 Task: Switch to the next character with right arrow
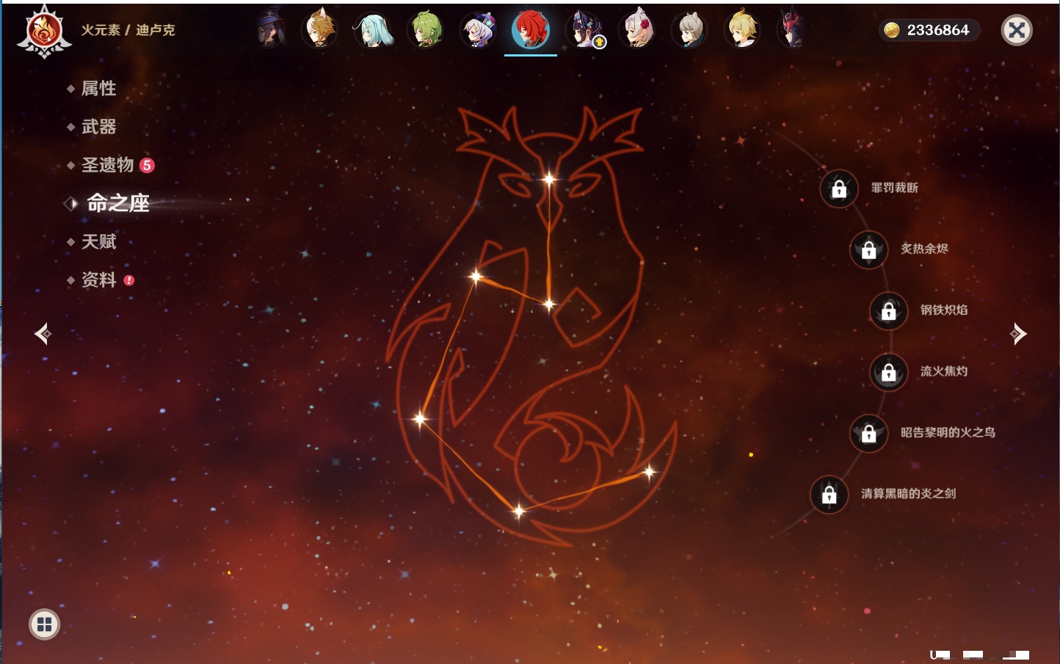[1018, 334]
